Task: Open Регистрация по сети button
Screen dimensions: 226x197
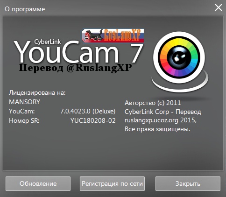Action: pos(112,183)
